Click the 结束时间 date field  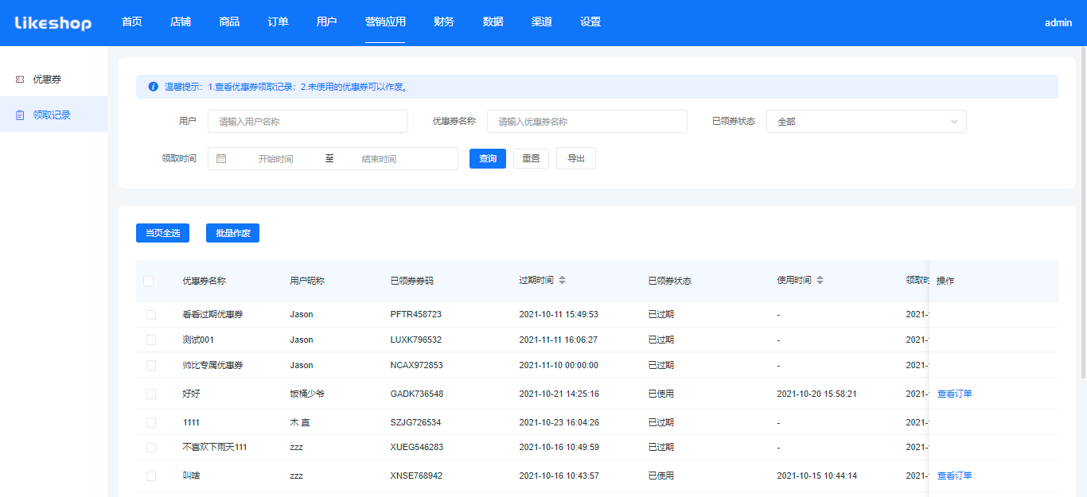[379, 159]
